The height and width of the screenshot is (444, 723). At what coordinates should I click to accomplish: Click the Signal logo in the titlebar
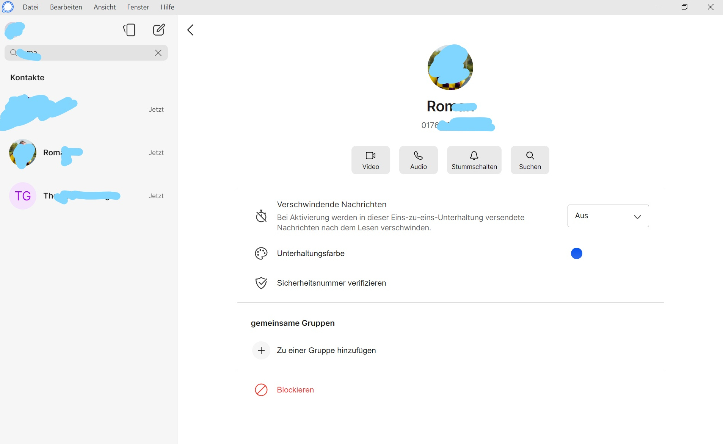[x=8, y=7]
